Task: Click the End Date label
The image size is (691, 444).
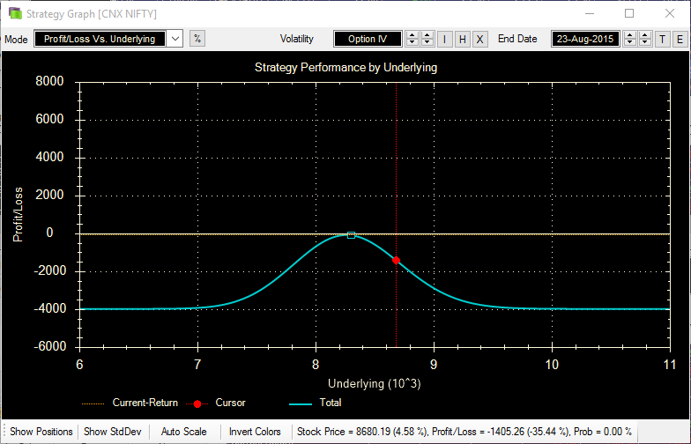Action: [517, 39]
